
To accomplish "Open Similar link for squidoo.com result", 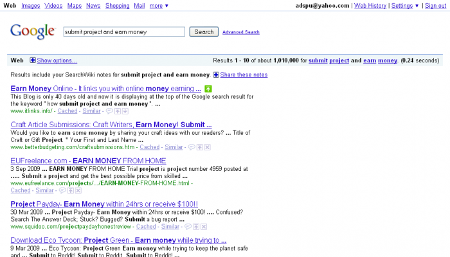I will point(170,227).
